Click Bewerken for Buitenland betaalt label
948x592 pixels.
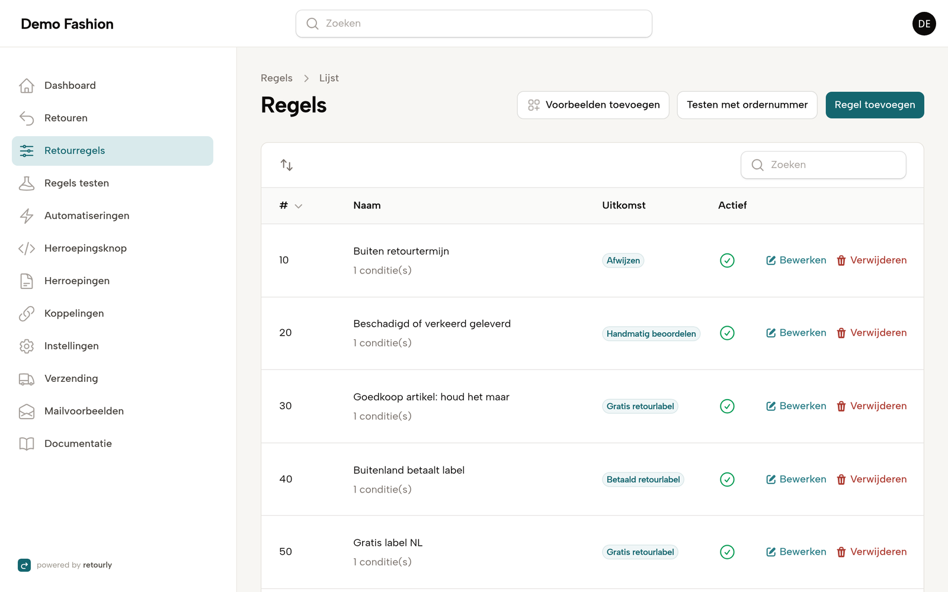point(796,479)
